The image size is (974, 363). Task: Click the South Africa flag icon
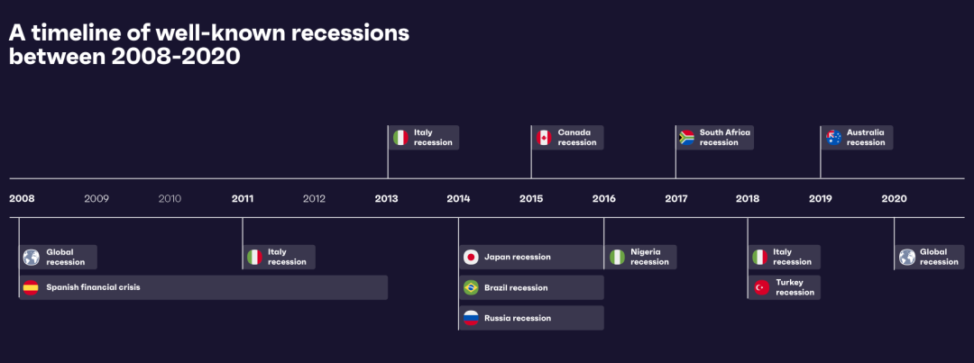click(x=685, y=138)
